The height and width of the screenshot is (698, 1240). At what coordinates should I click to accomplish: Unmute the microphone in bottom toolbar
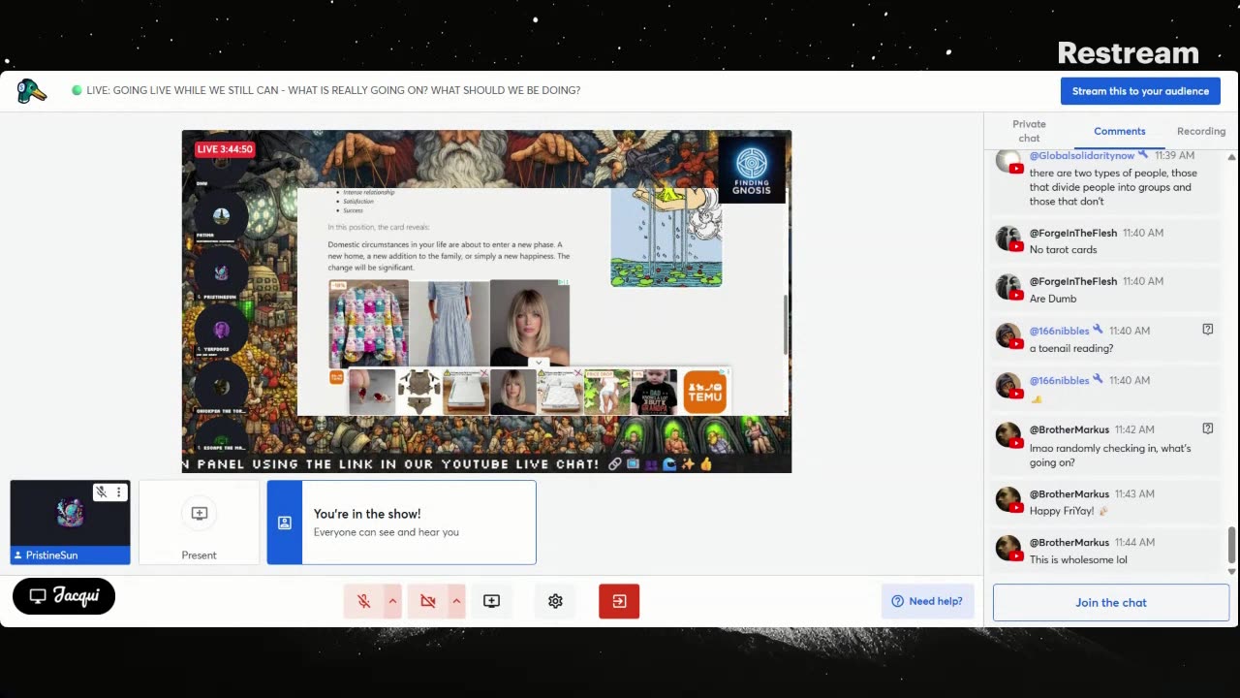[x=364, y=601]
